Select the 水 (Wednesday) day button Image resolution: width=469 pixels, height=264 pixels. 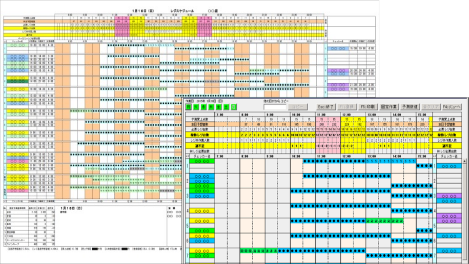click(x=203, y=107)
